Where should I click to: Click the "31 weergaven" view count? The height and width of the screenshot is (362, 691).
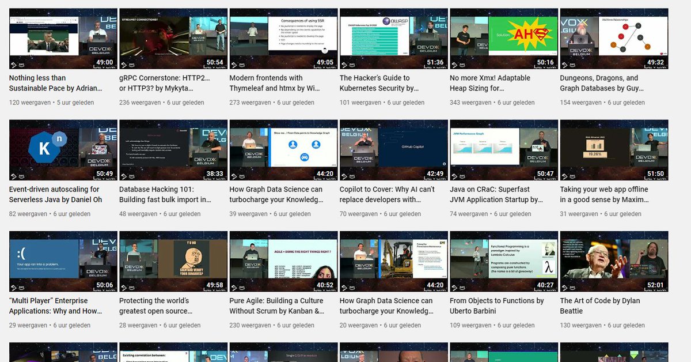point(579,214)
